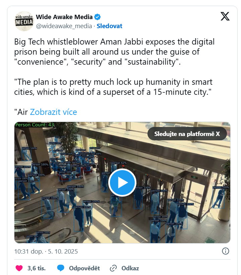Screen dimensions: 241x275
Task: Click the "3,6 tis." likes count
Action: [37, 268]
